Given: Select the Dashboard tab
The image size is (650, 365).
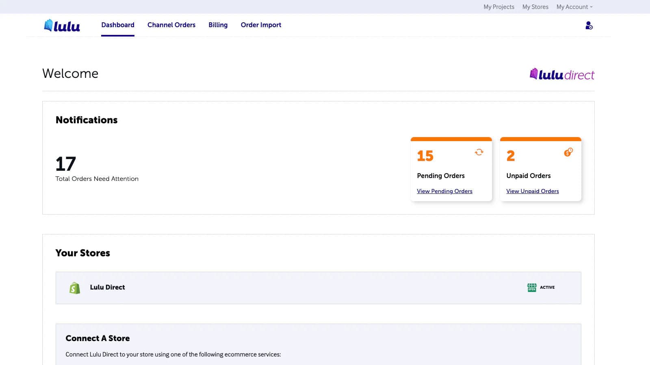Looking at the screenshot, I should (x=118, y=25).
